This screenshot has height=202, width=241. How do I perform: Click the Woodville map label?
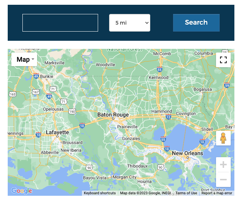[x=105, y=65]
